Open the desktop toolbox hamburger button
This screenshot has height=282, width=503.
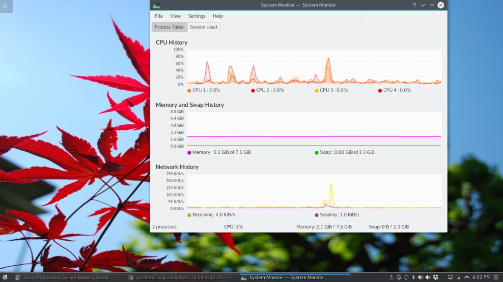[5, 6]
